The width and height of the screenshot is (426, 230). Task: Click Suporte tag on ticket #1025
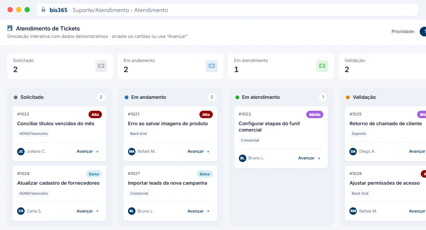(359, 134)
